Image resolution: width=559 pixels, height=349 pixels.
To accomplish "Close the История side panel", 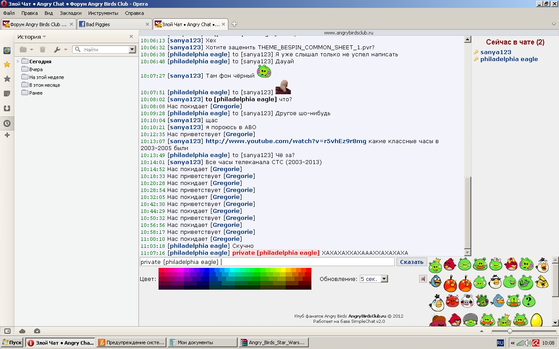I will click(x=131, y=37).
